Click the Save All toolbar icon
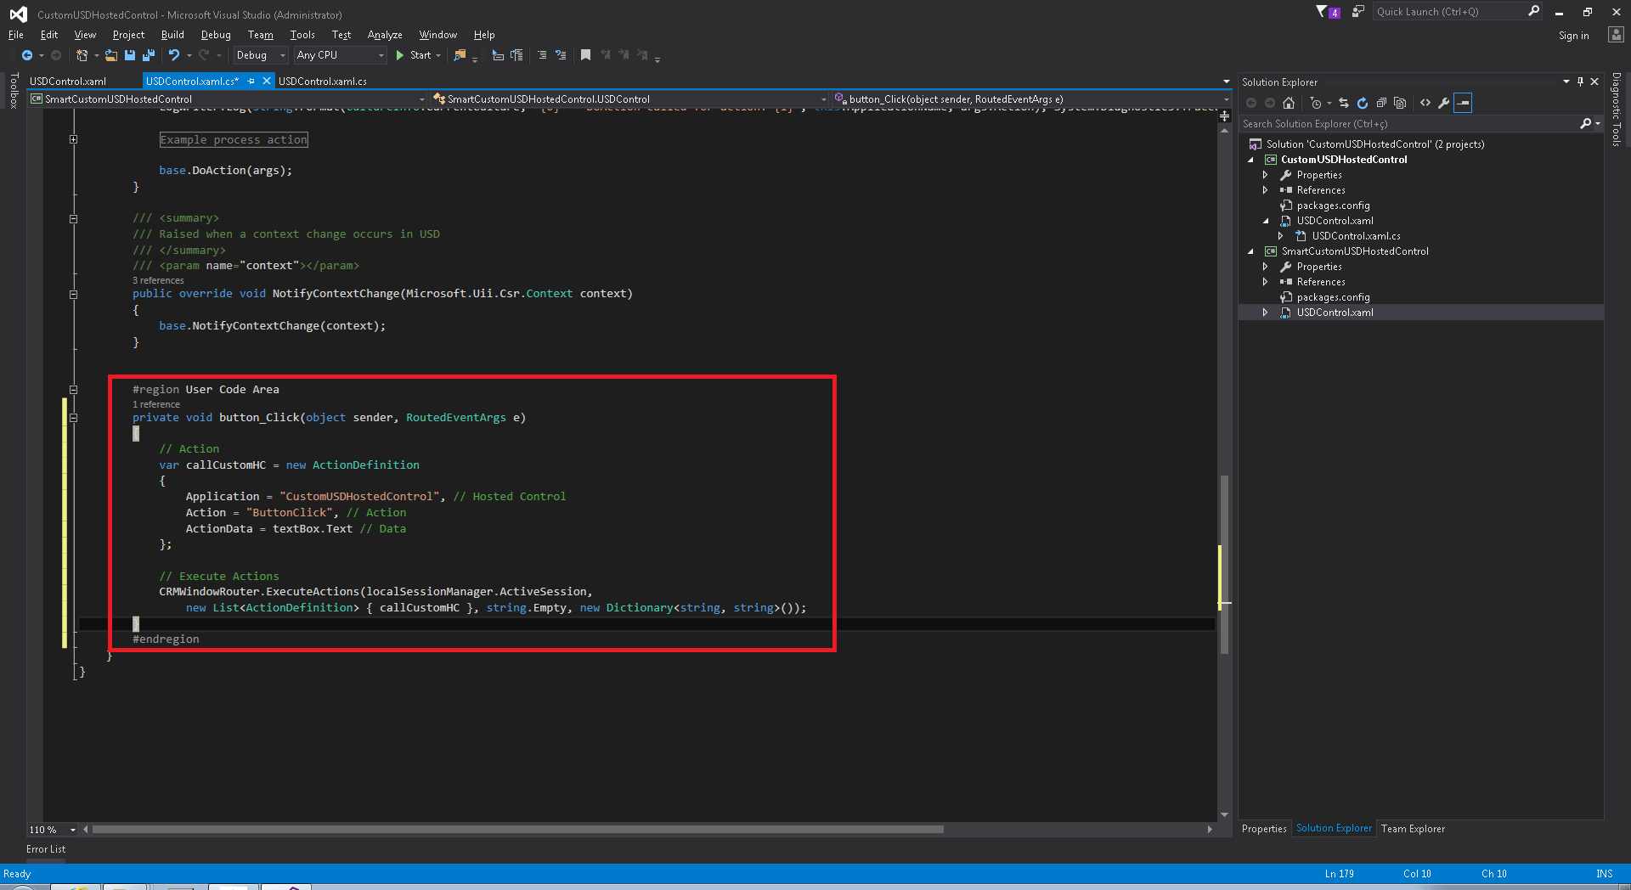 pos(149,55)
